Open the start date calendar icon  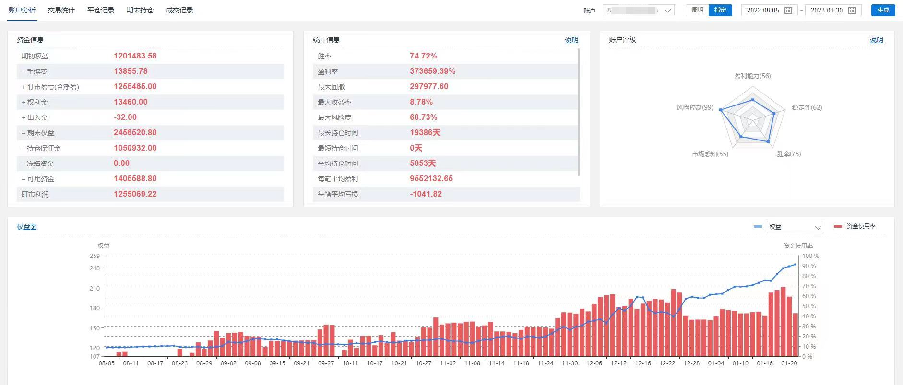click(x=788, y=10)
